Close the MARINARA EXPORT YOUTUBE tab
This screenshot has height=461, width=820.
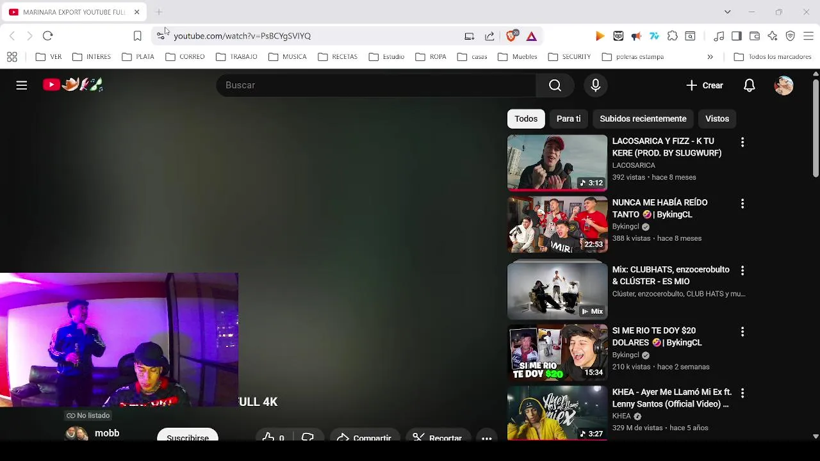[x=136, y=12]
